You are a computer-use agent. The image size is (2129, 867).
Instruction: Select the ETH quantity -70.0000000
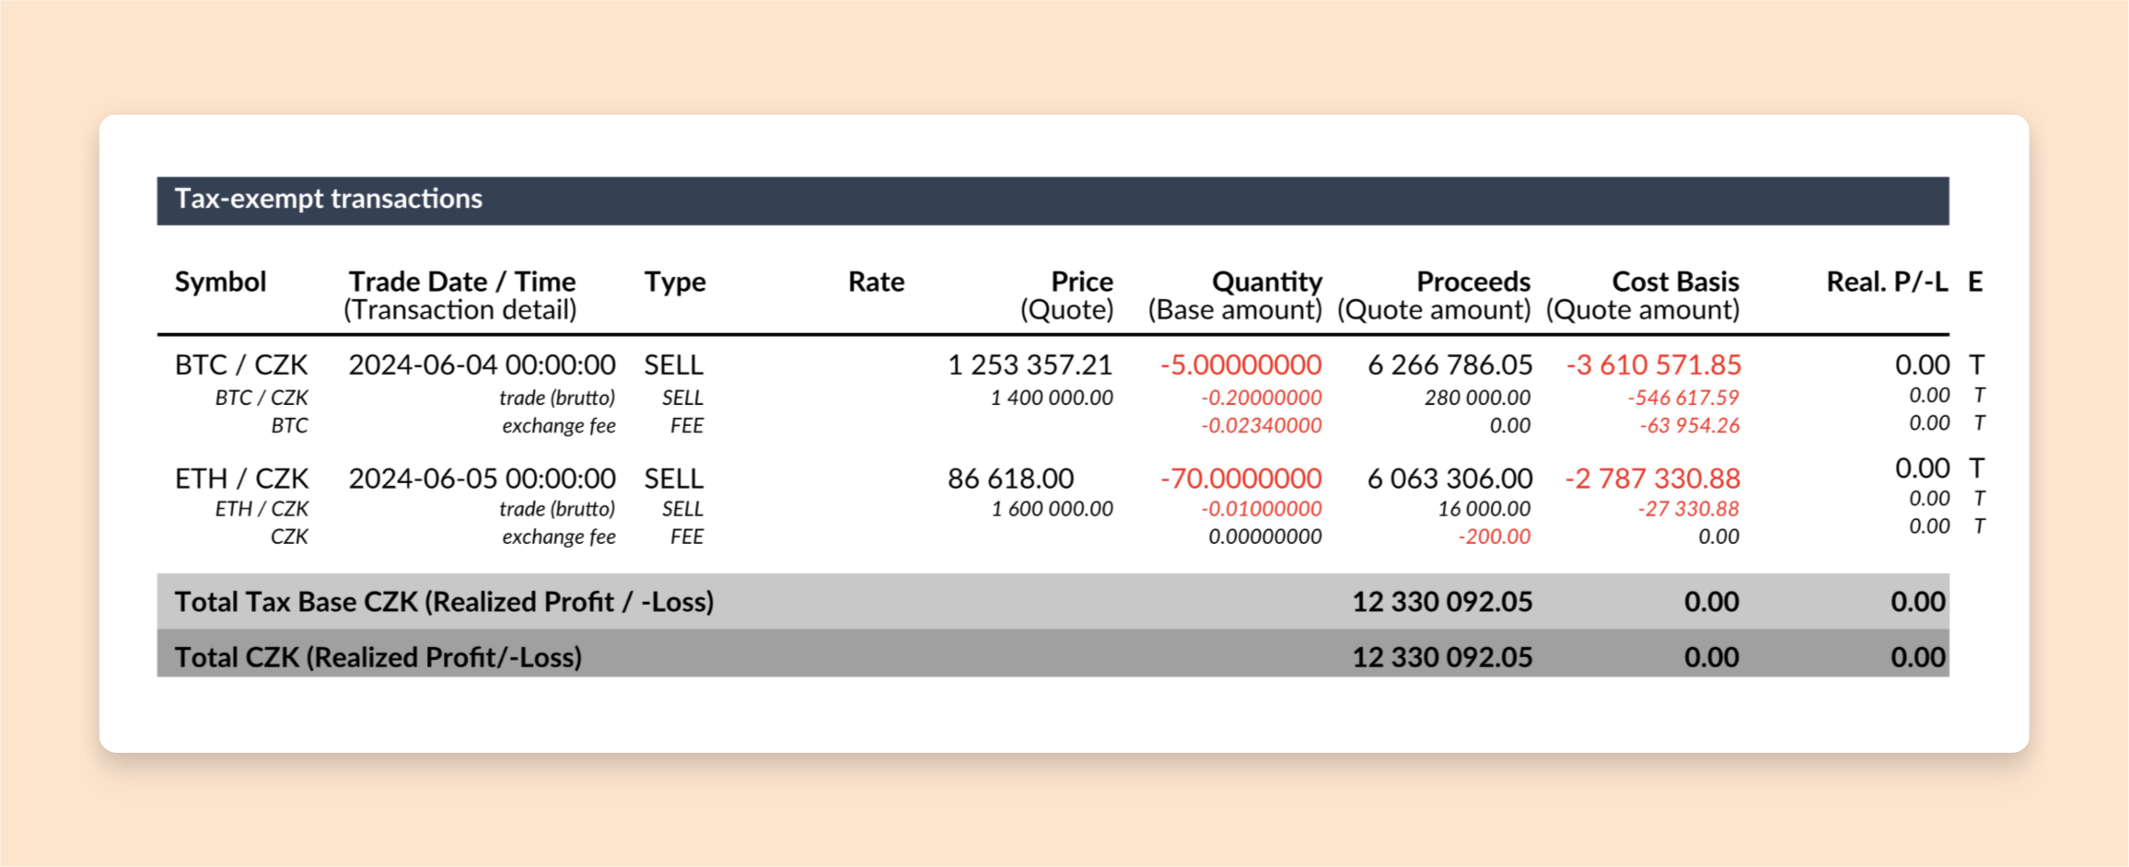1241,479
